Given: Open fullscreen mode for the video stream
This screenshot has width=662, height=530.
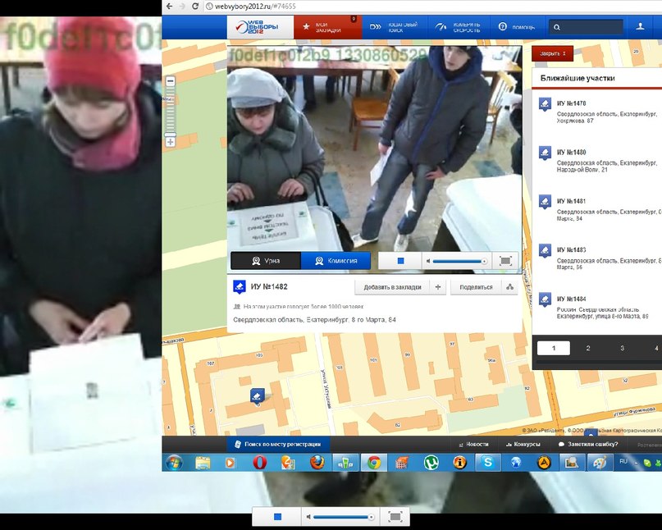Looking at the screenshot, I should [504, 260].
